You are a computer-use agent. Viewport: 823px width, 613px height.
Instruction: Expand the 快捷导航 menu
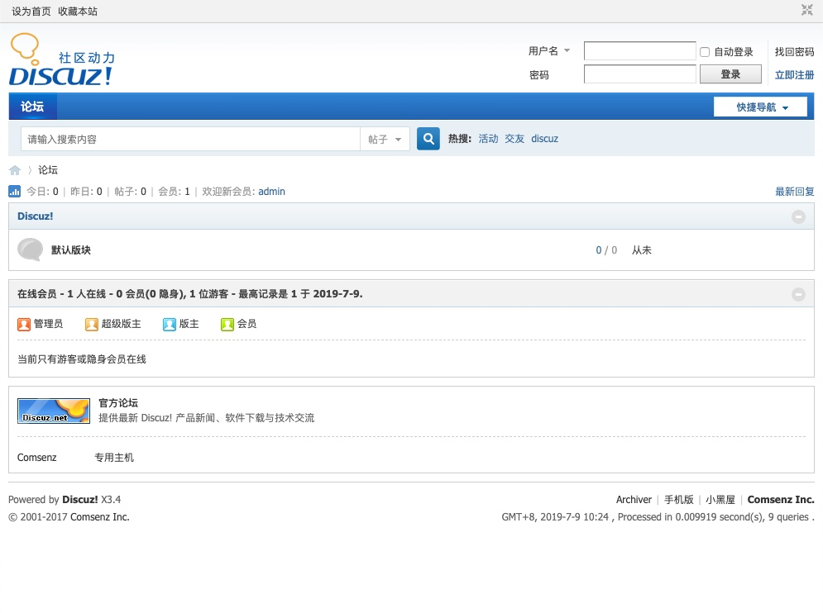pyautogui.click(x=759, y=107)
